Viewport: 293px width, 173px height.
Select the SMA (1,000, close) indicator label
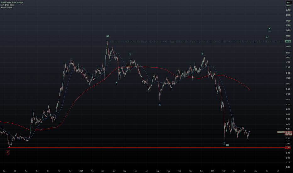point(7,5)
